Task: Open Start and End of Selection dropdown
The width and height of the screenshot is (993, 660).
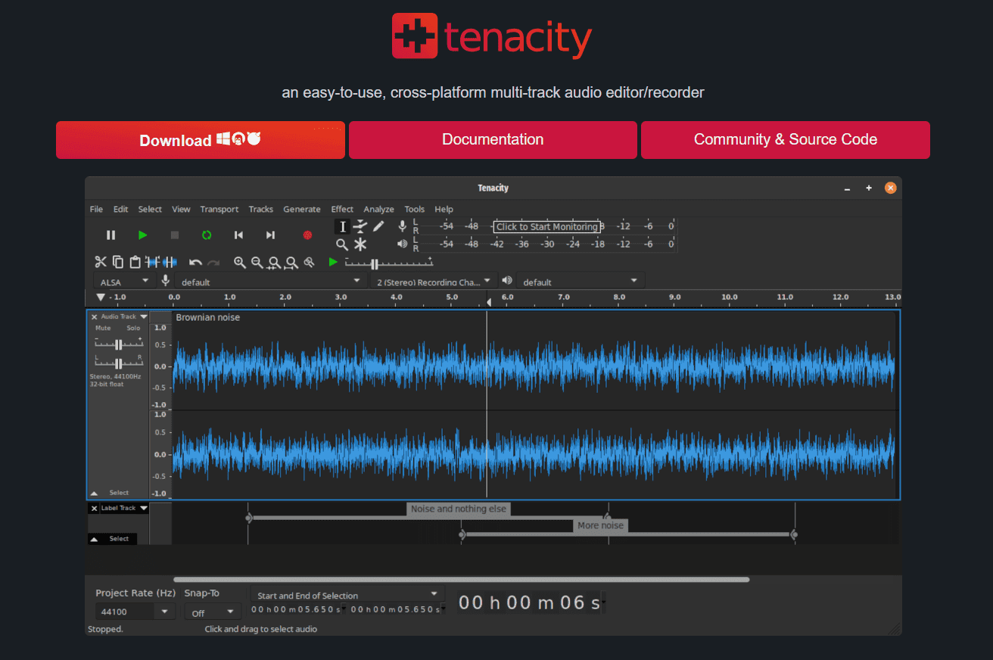Action: [347, 595]
